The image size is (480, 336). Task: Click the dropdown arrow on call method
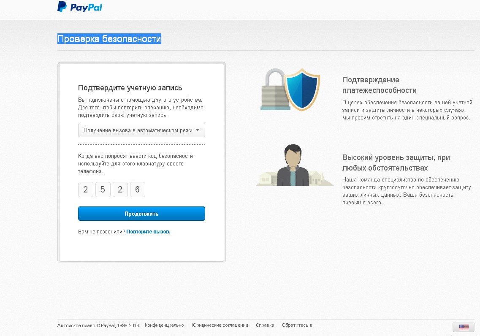click(x=198, y=130)
